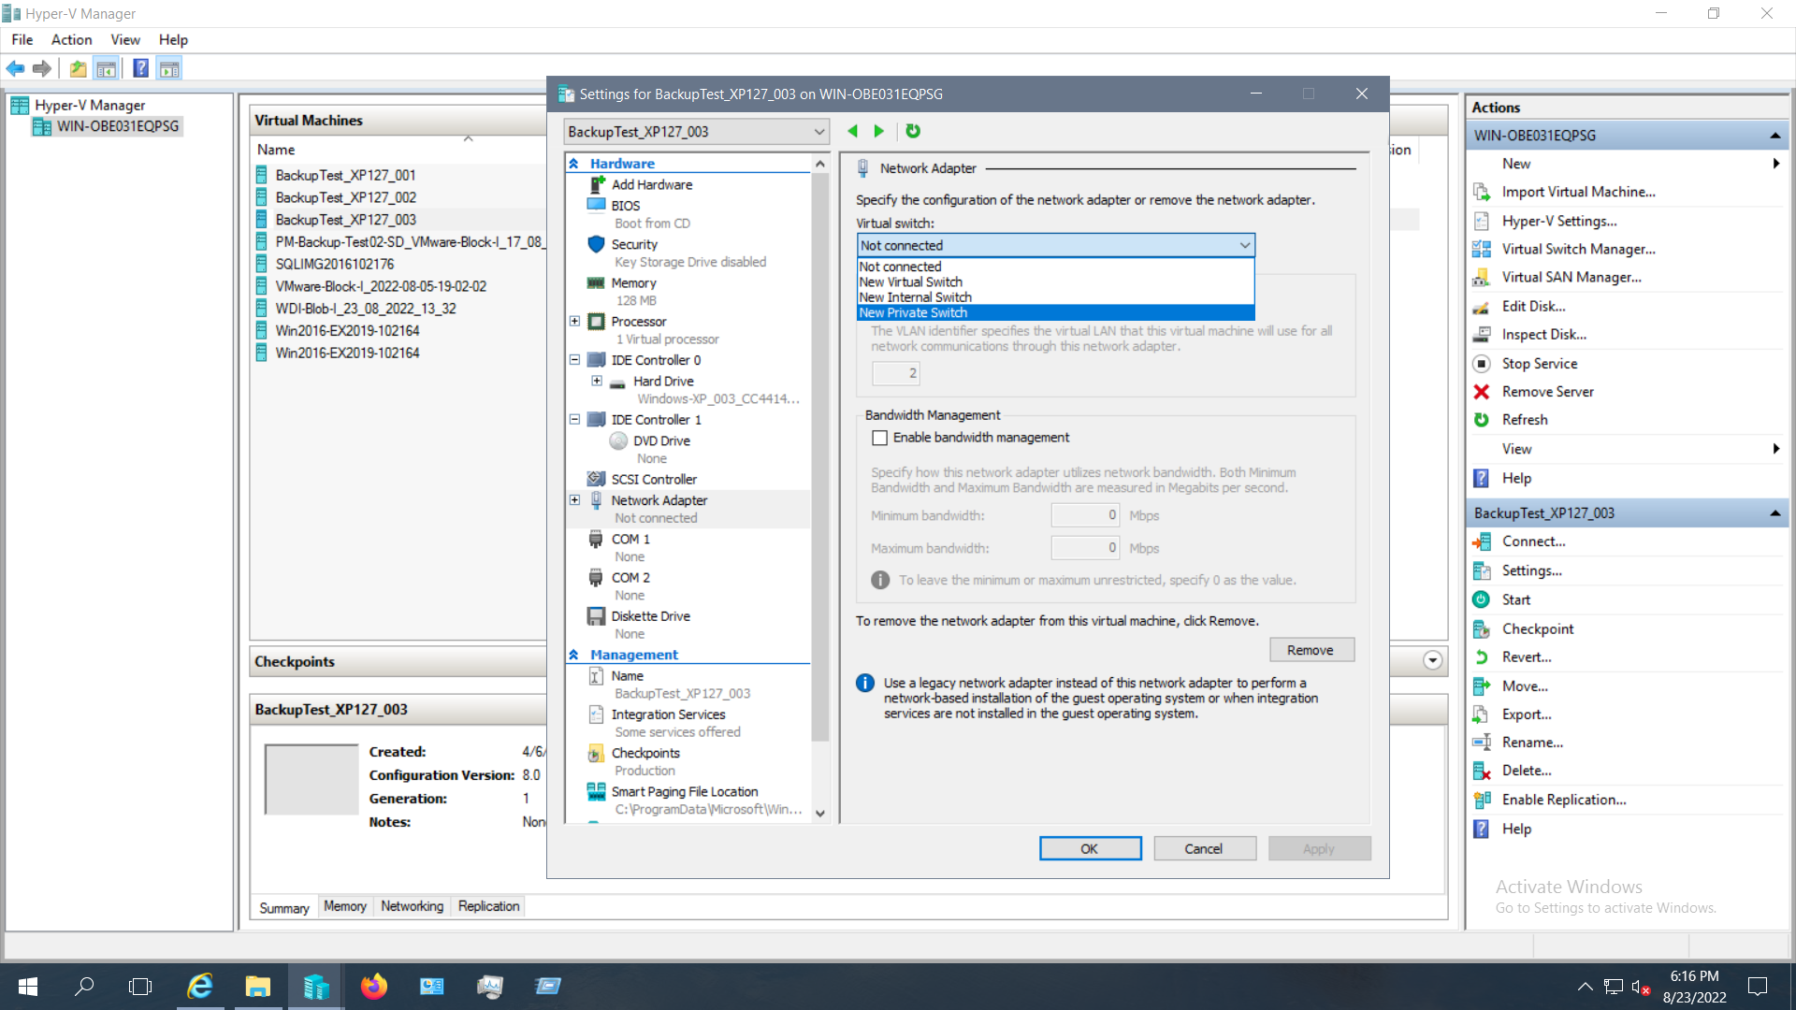Select Add Hardware in the hardware tree
The image size is (1796, 1010).
(x=651, y=184)
